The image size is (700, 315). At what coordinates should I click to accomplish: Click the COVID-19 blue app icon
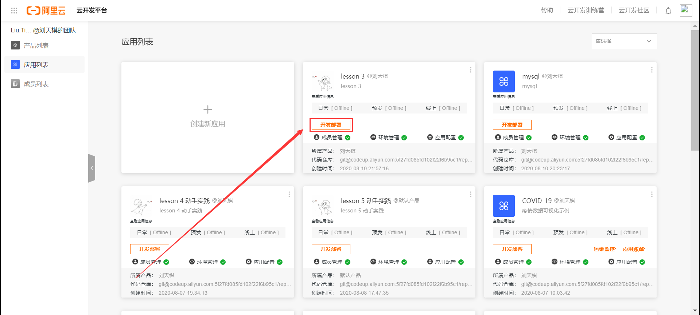pos(503,206)
